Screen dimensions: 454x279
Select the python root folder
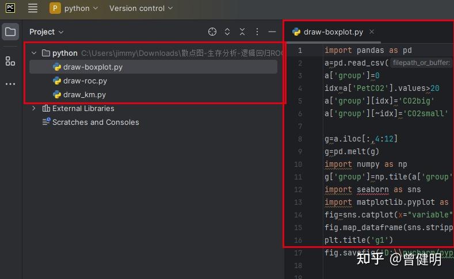click(x=65, y=53)
